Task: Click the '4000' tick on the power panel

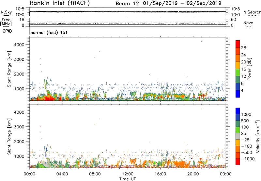Action: pyautogui.click(x=19, y=45)
